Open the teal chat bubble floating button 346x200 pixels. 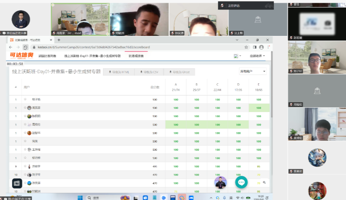[x=241, y=182]
